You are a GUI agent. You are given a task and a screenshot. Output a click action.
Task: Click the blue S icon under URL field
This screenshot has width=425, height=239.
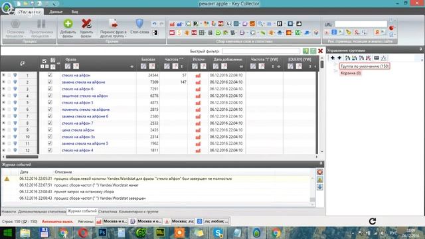(334, 33)
